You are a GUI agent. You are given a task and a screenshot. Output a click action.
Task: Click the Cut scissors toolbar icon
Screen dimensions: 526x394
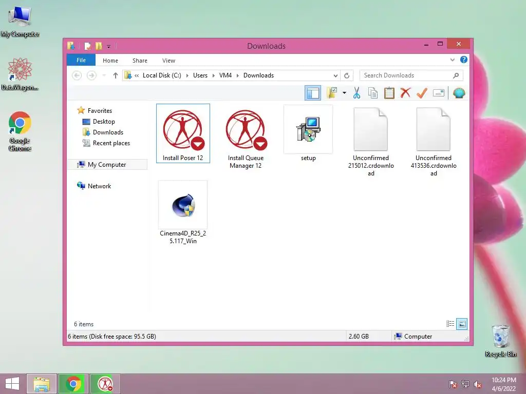click(356, 93)
